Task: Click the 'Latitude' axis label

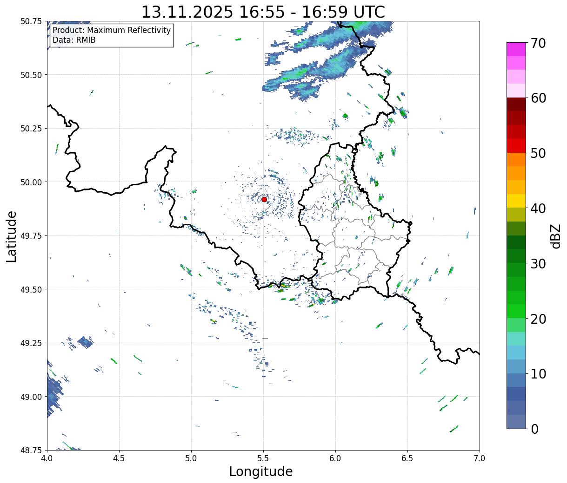Action: [12, 236]
